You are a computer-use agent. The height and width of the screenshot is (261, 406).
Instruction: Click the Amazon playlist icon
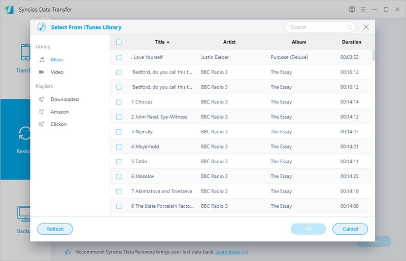point(42,111)
